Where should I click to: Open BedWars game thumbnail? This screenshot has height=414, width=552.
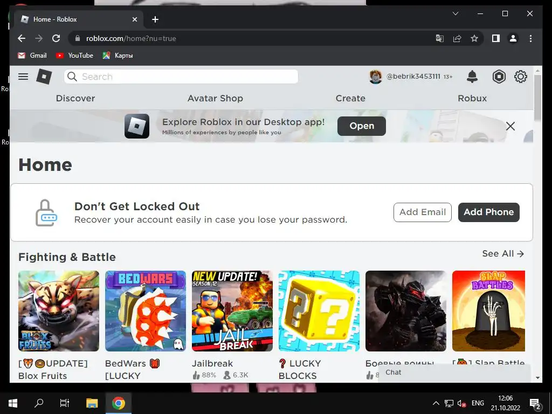[146, 311]
